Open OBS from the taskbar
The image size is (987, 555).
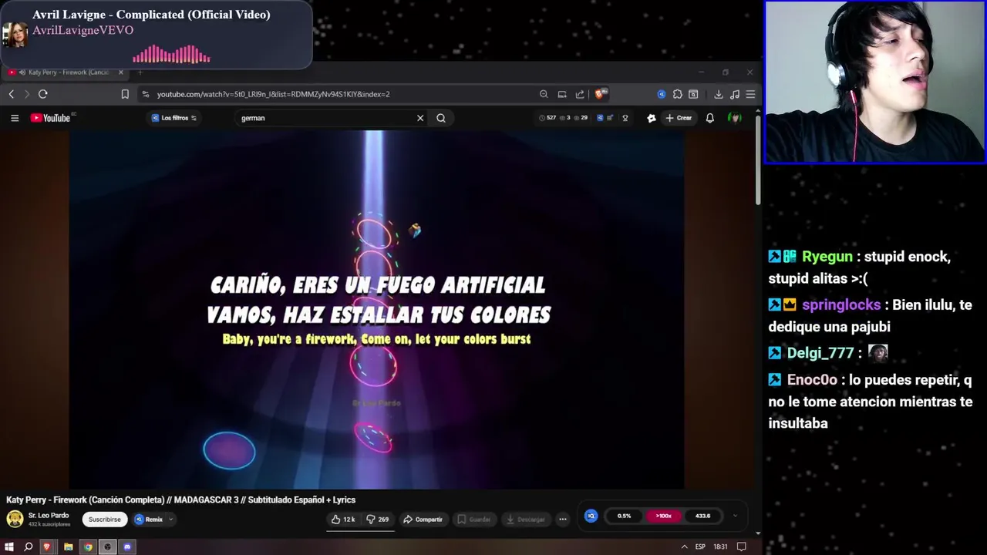(108, 547)
